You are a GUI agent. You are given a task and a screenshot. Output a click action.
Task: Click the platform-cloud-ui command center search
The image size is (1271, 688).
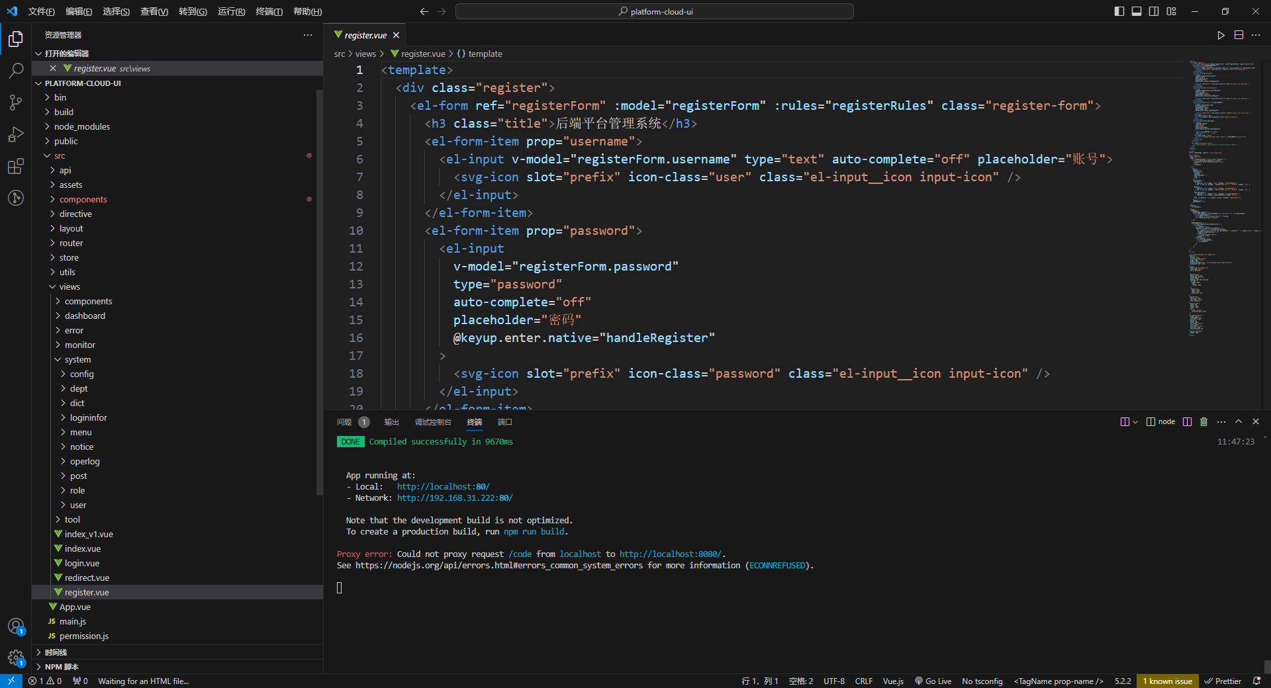click(x=655, y=11)
